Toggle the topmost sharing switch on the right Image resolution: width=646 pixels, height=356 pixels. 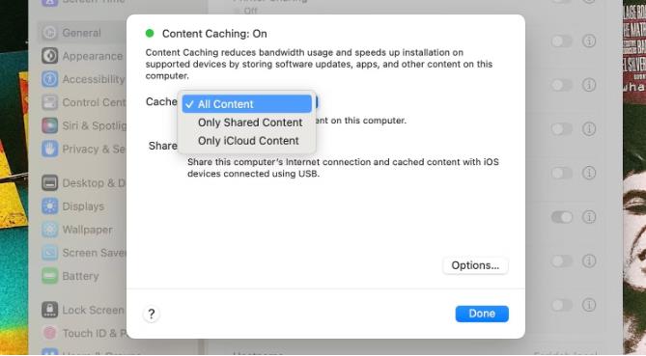[x=562, y=41]
